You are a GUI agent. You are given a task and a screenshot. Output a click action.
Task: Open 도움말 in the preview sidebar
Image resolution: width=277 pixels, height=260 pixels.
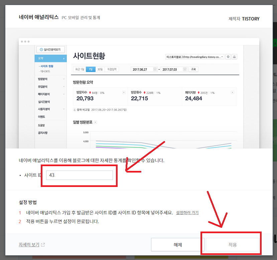41,125
